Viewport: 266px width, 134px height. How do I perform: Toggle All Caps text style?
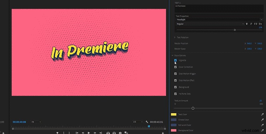click(x=256, y=24)
